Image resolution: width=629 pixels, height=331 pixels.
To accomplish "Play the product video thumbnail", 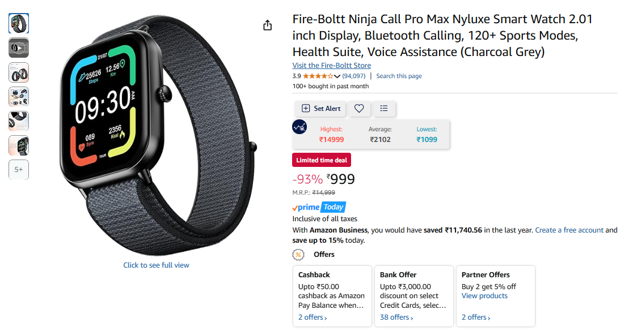I will pos(19,48).
